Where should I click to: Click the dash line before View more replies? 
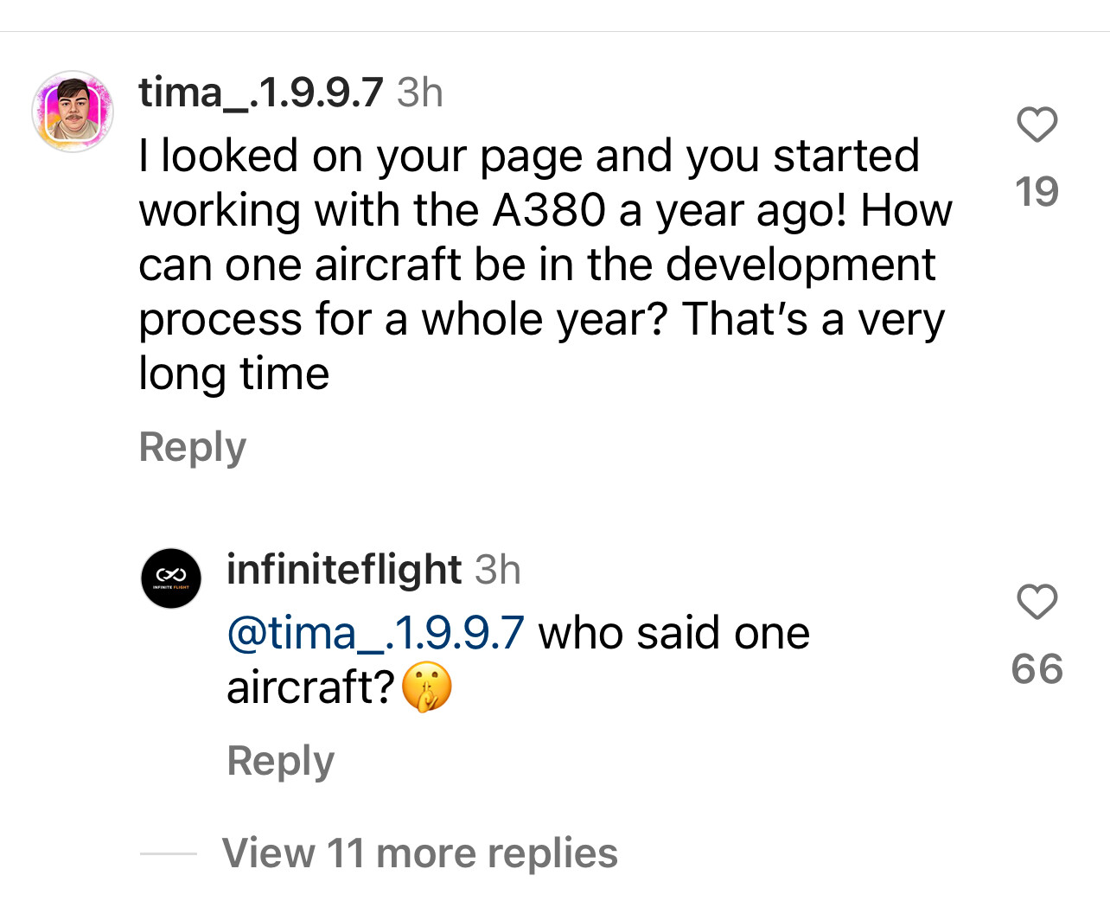pos(169,853)
